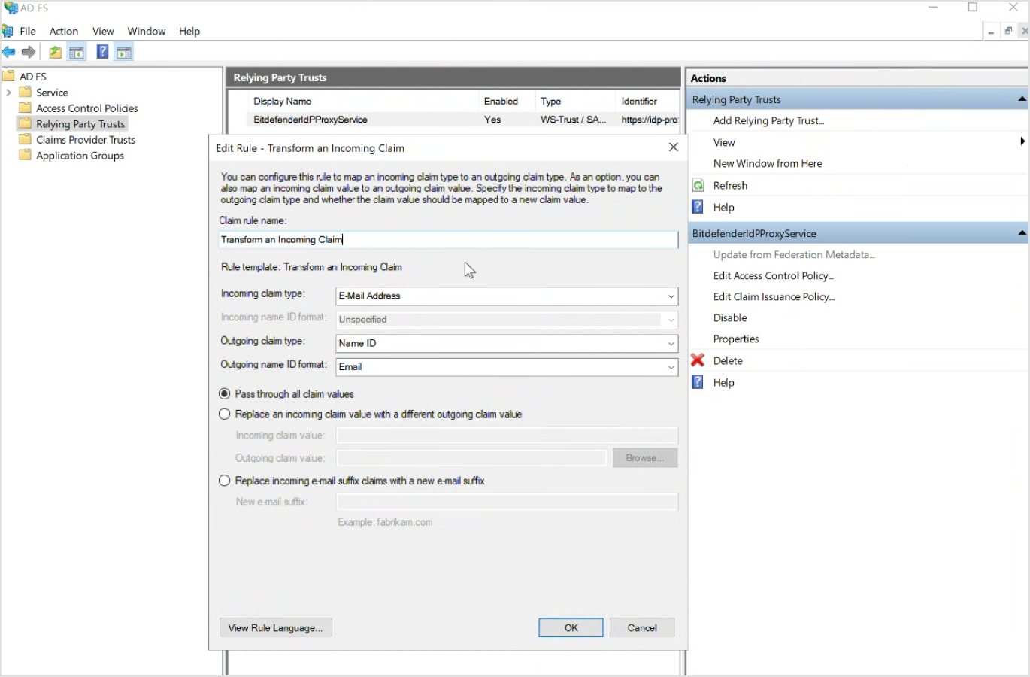This screenshot has width=1030, height=677.
Task: Expand the View submenu arrow in Actions
Action: pos(1022,141)
